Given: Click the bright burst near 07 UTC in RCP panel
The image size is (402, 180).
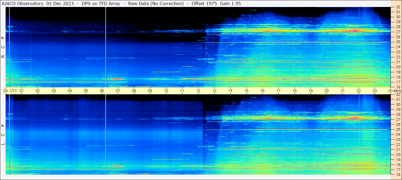Looking at the screenshot, I should click(x=116, y=78).
